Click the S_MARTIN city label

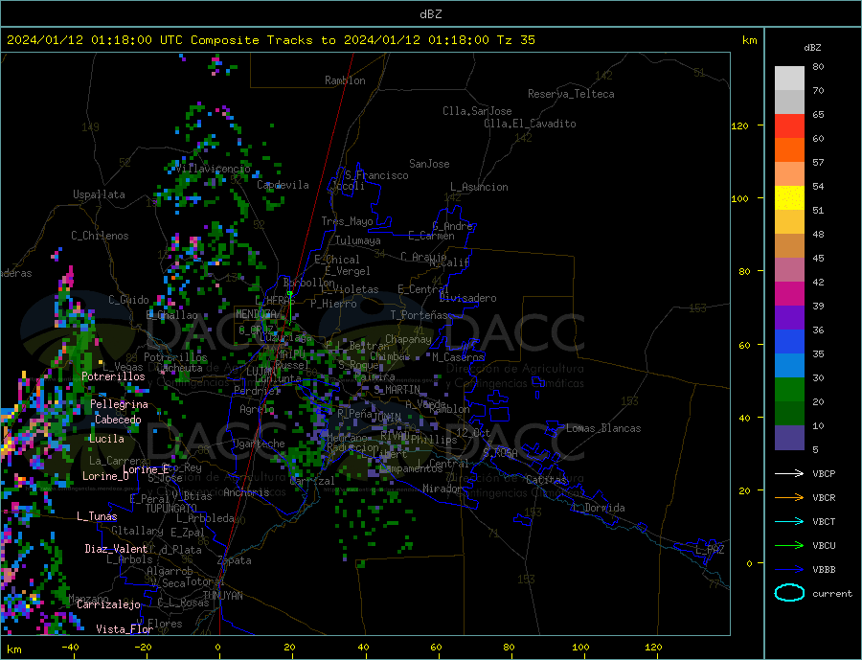[x=397, y=390]
